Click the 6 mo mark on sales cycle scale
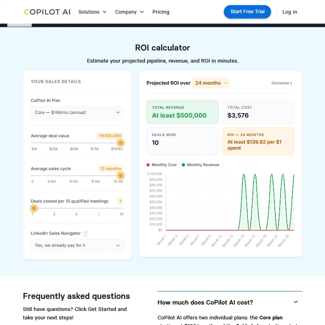This screenshot has width=325, height=325. tap(73, 181)
